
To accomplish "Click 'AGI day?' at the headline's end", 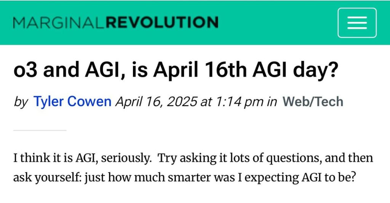I will (295, 70).
